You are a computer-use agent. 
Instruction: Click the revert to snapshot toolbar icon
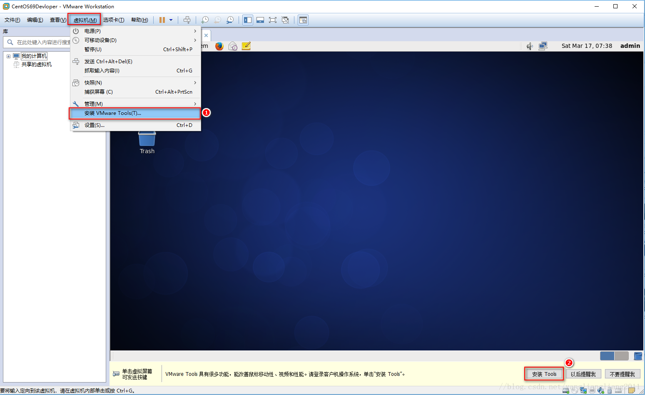point(217,20)
